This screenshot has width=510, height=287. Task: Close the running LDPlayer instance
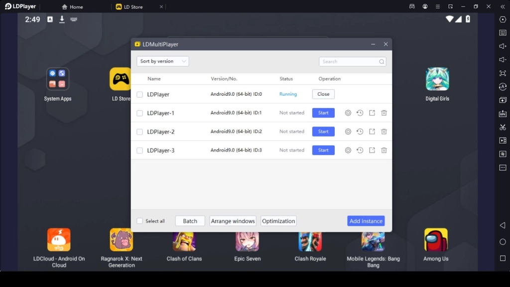[323, 94]
